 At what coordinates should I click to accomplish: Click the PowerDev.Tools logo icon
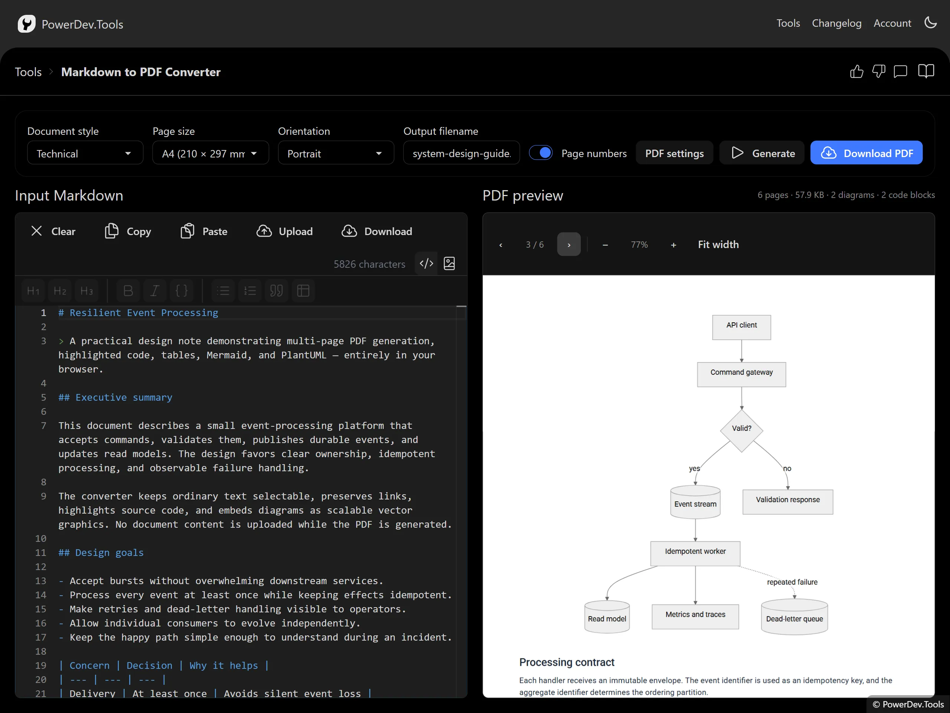(x=27, y=24)
